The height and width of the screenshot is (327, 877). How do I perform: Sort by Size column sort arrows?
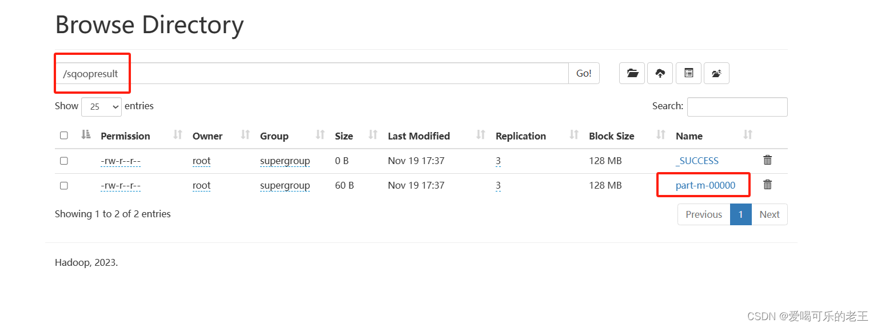(x=373, y=135)
